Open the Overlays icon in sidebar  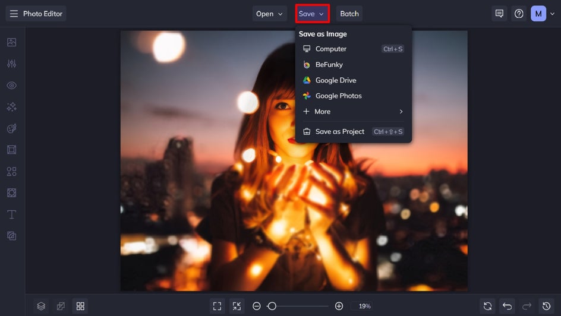11,193
